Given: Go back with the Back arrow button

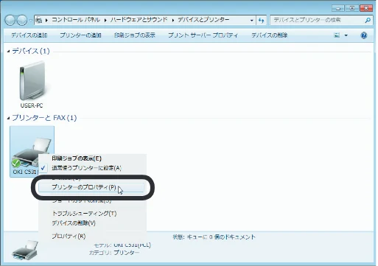Looking at the screenshot, I should [x=10, y=20].
